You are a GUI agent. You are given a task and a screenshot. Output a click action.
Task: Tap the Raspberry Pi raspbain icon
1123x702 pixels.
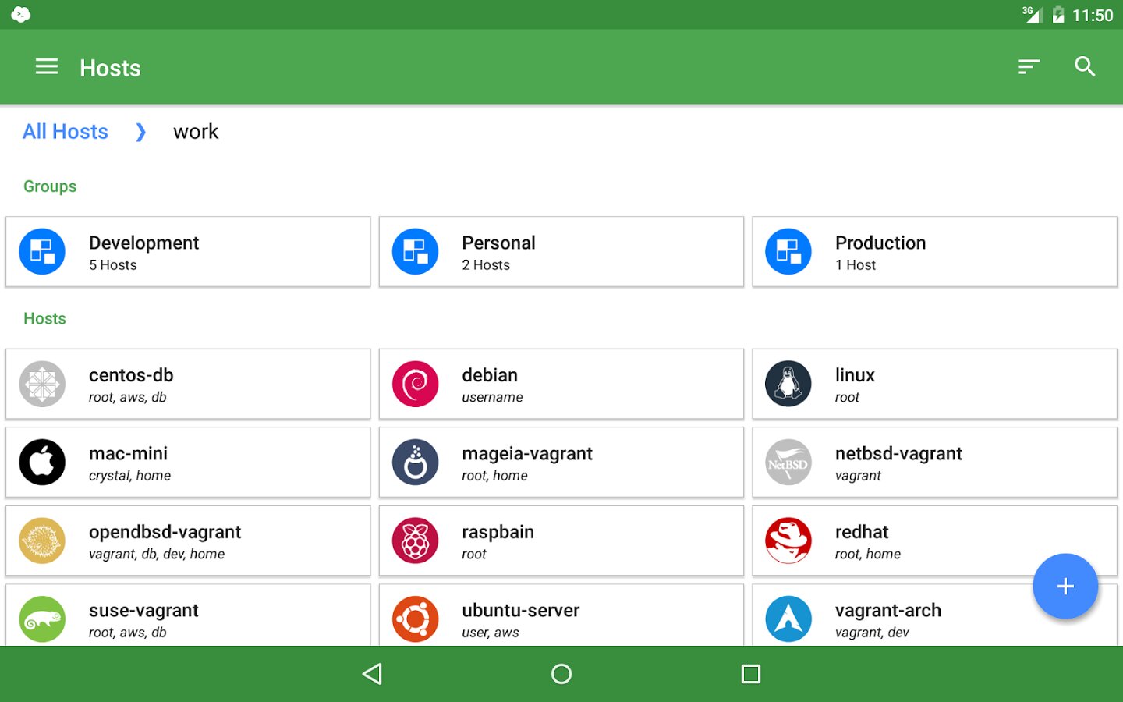(x=416, y=541)
